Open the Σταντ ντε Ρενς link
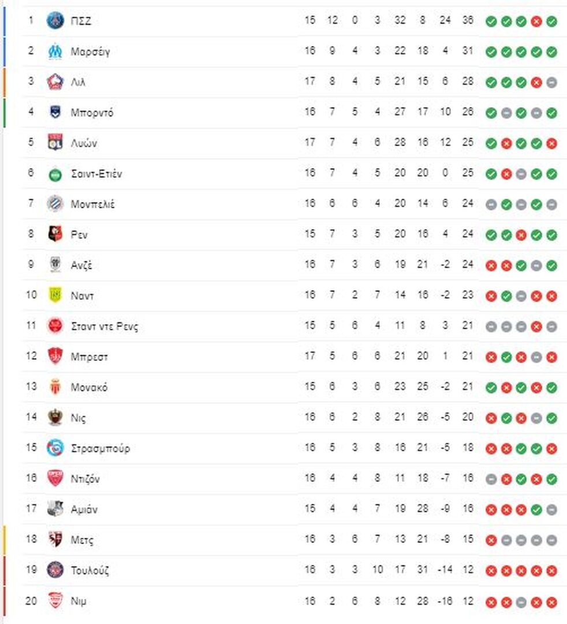Image resolution: width=567 pixels, height=624 pixels. point(105,326)
